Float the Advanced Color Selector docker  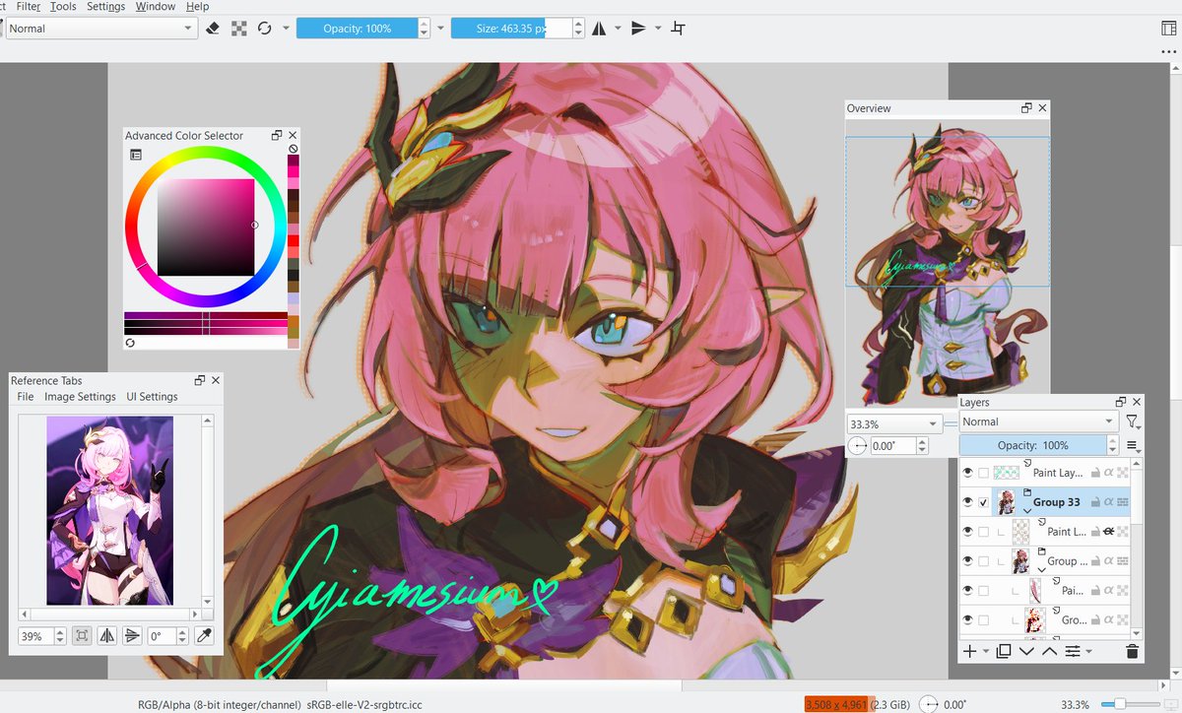point(277,135)
